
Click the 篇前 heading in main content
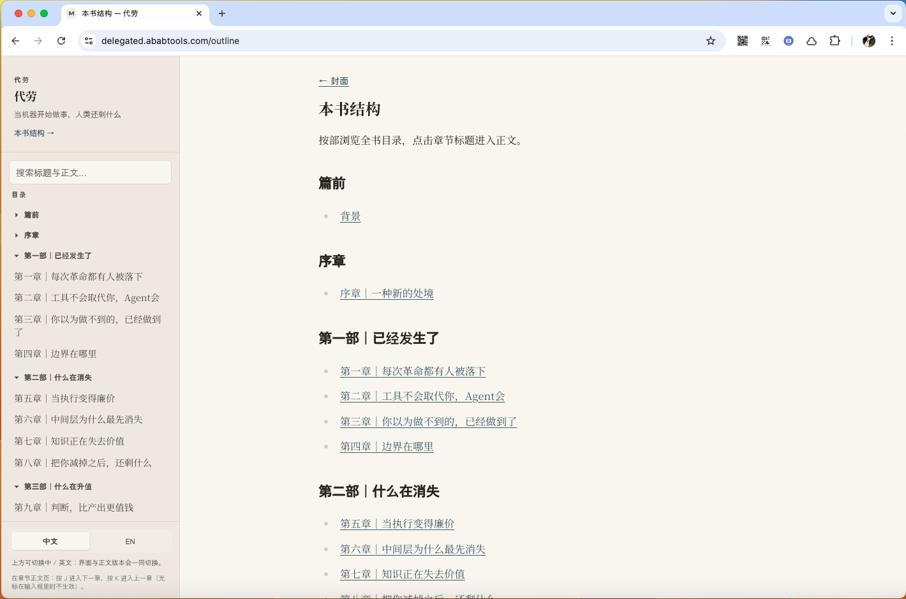(x=332, y=184)
